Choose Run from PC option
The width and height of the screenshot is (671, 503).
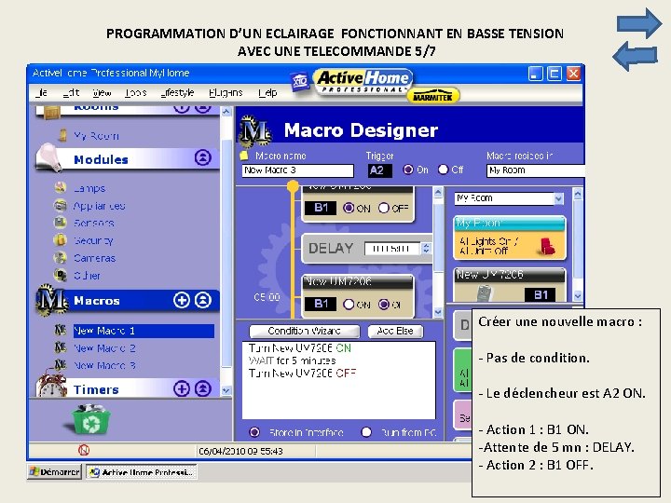366,432
